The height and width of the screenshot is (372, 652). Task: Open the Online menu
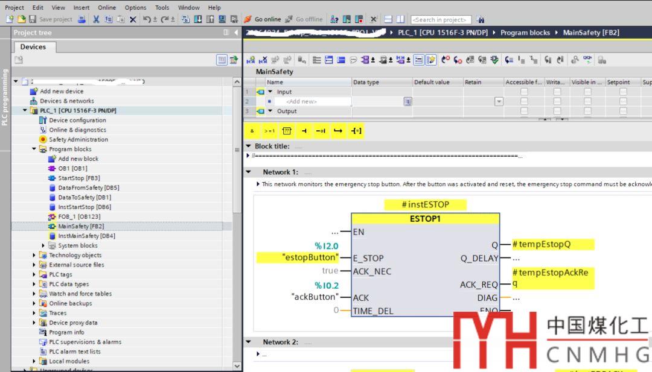pos(107,7)
